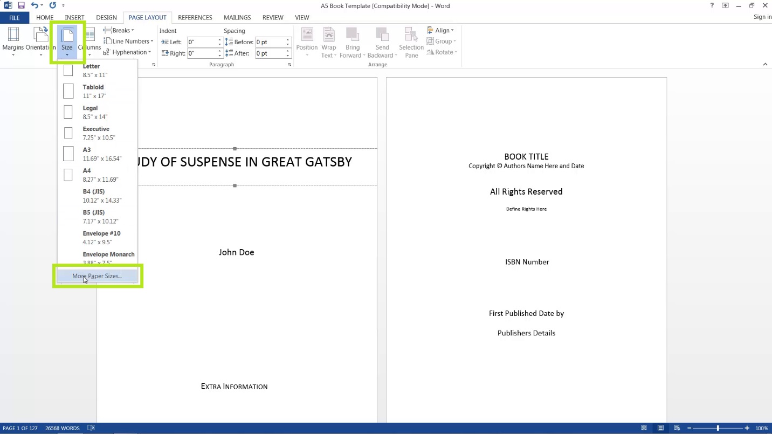Select A3 paper size
Viewport: 772px width, 434px height.
tap(98, 154)
